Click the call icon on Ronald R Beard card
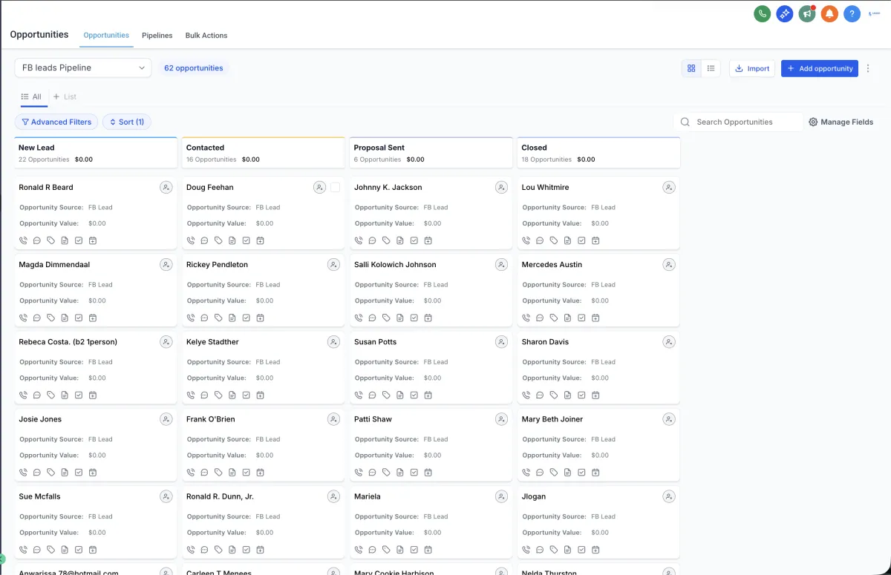This screenshot has width=891, height=575. [x=23, y=240]
